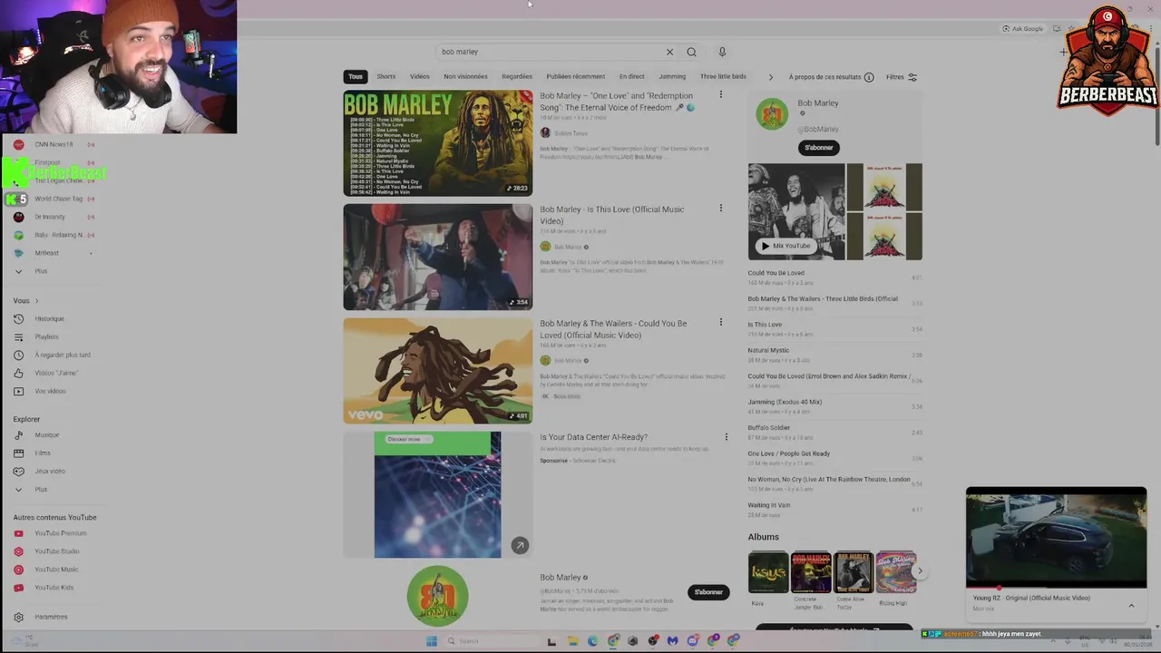The height and width of the screenshot is (653, 1161).
Task: Open Vos vidéos in sidebar
Action: pos(50,391)
